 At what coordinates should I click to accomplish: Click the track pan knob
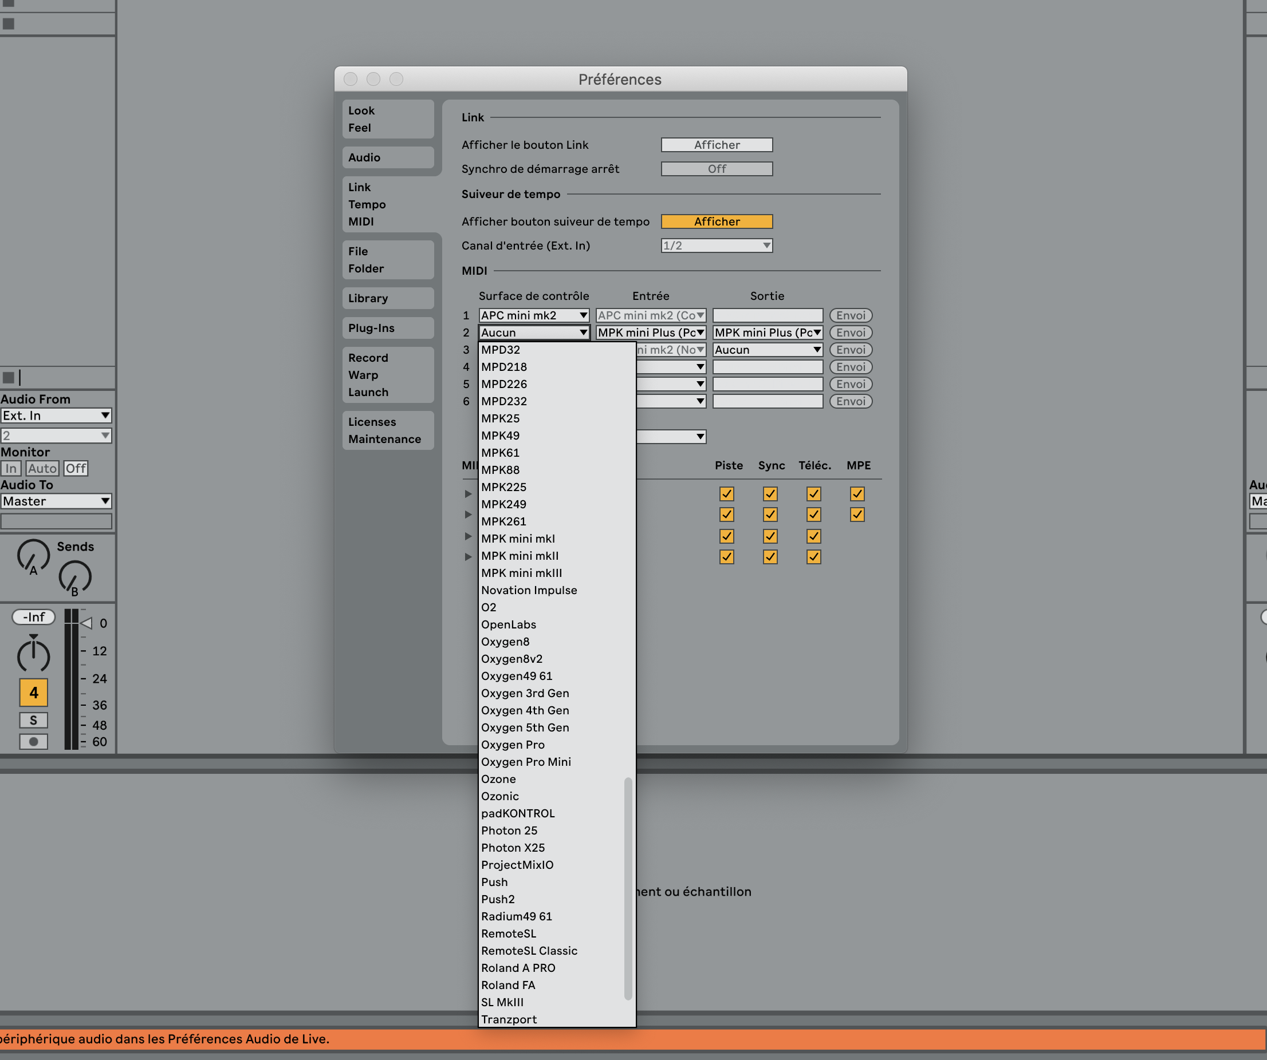[33, 655]
